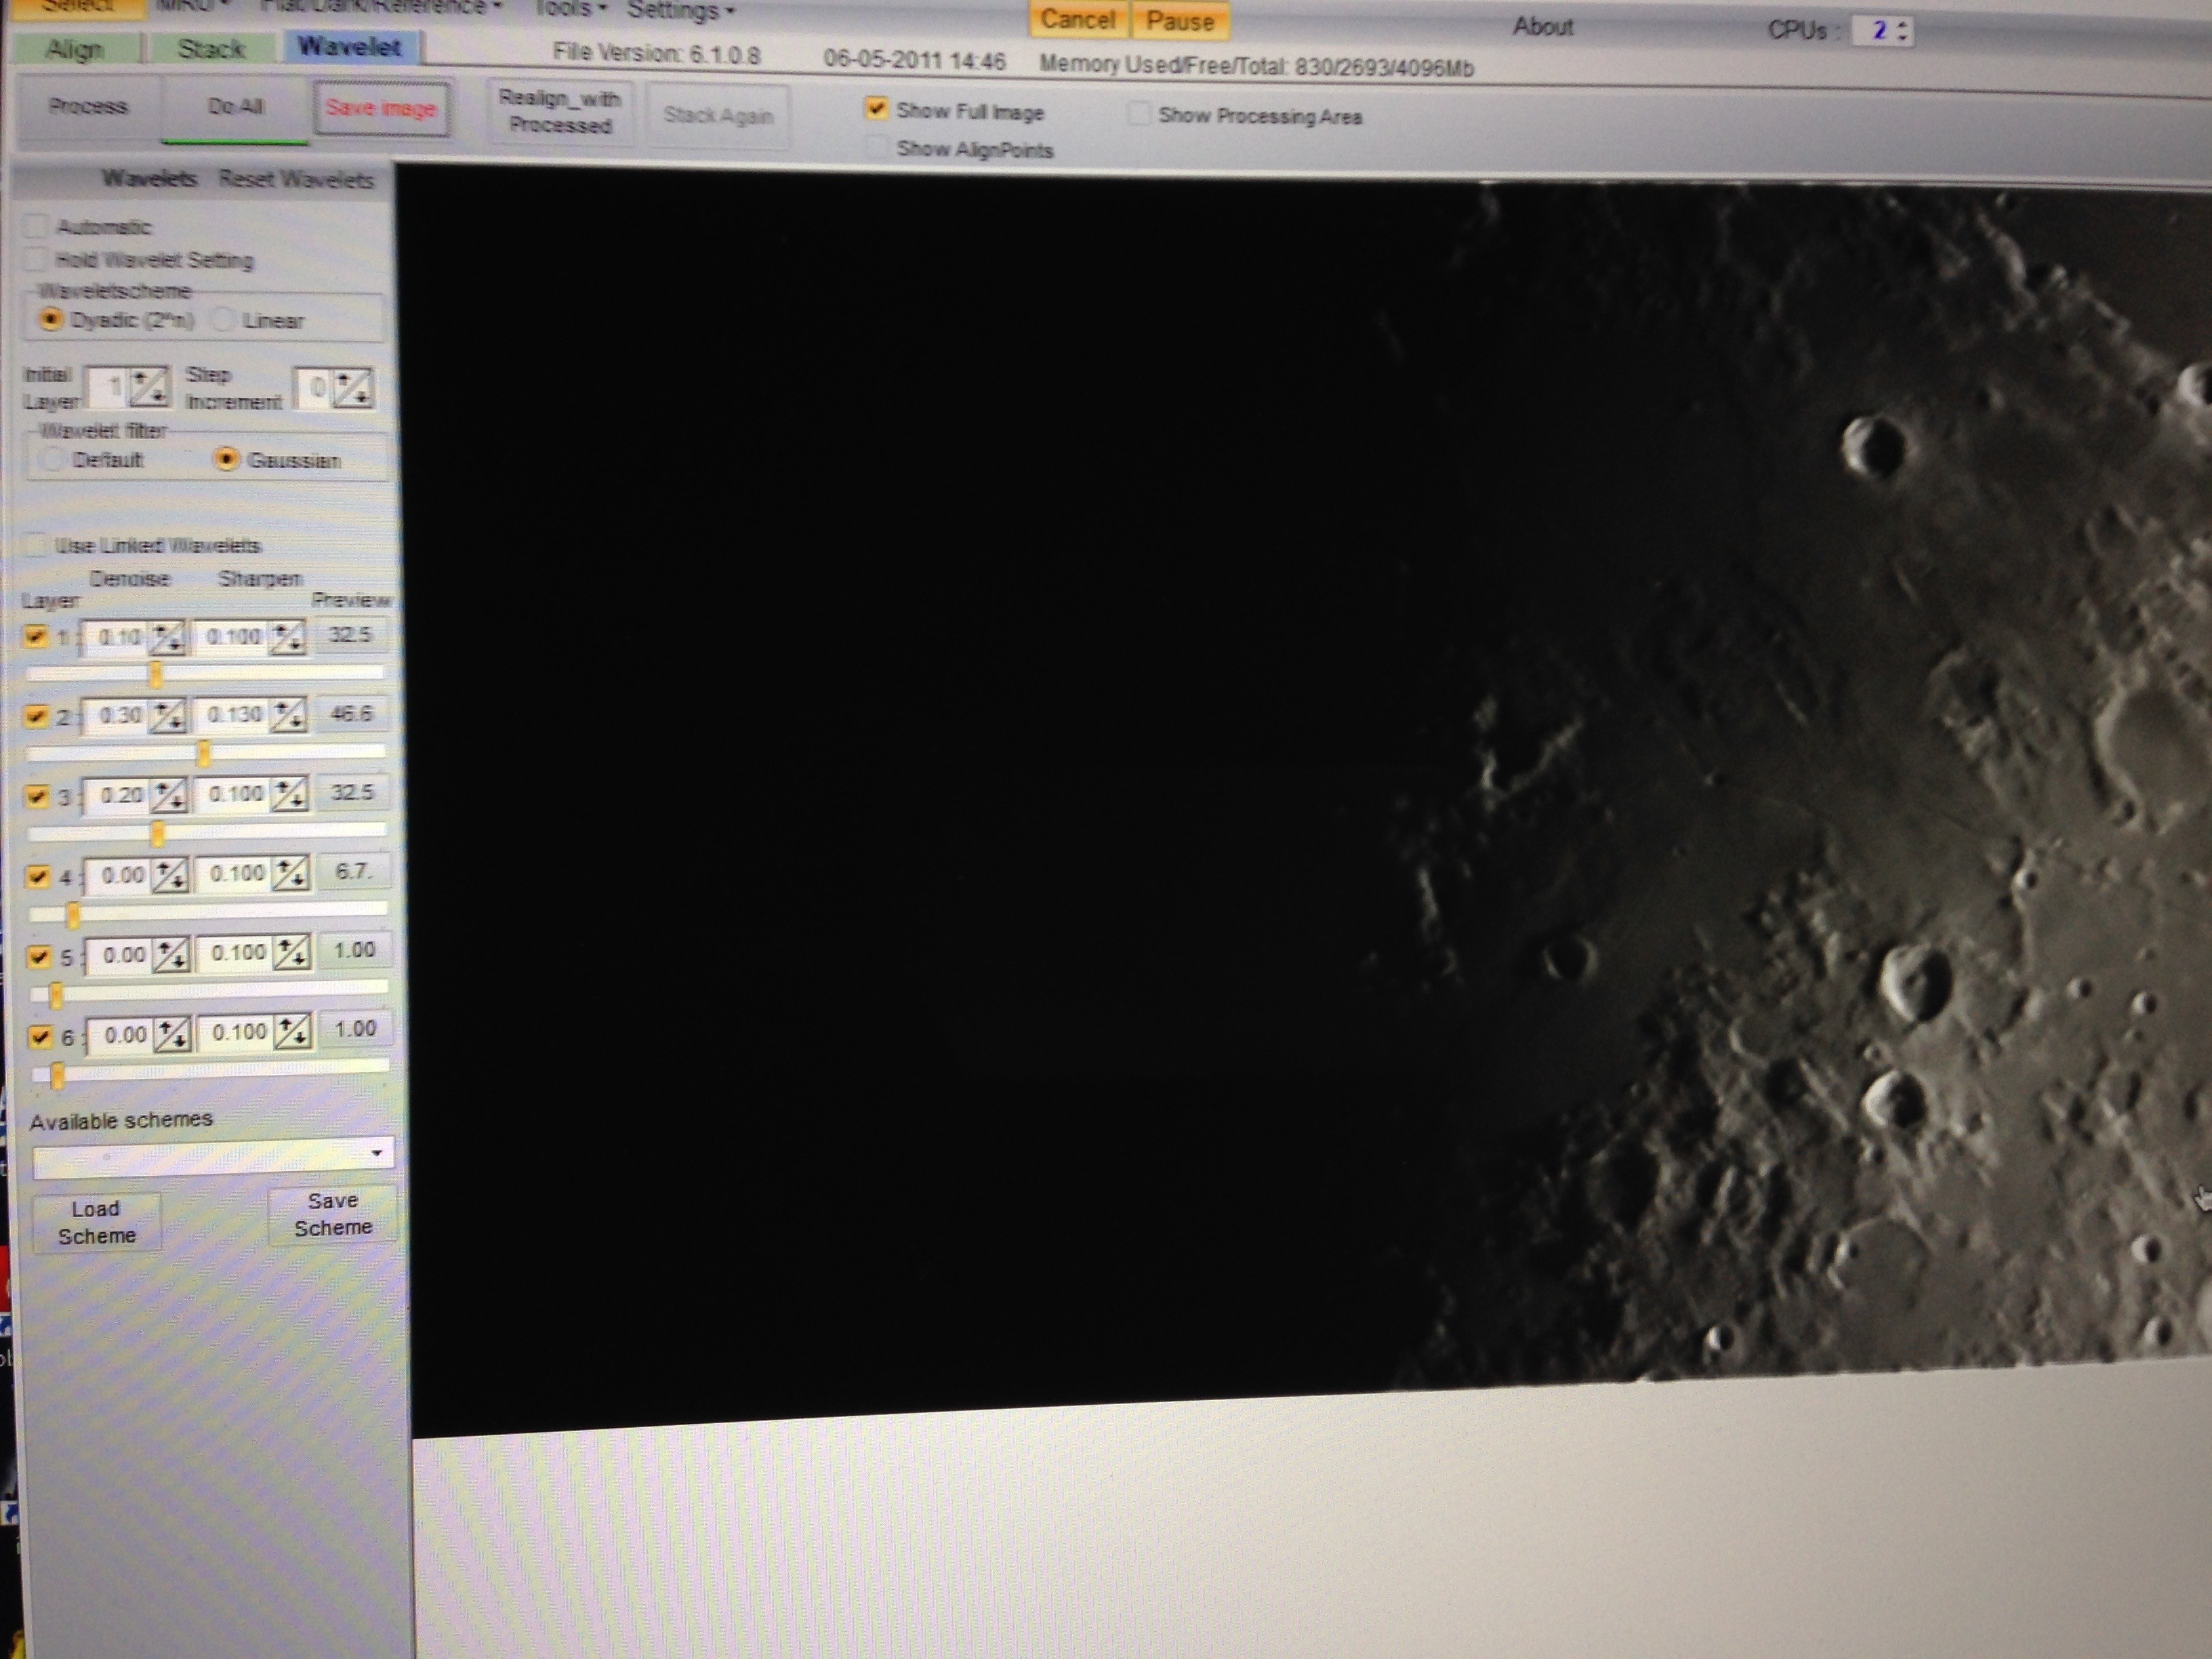Click Layer 6 sharpen spinner arrows
2212x1659 pixels.
tap(293, 1032)
